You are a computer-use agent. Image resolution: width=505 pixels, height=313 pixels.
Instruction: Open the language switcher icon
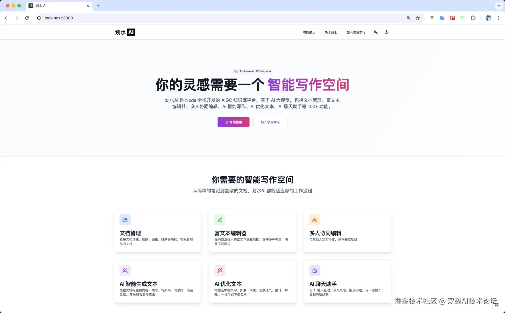(x=376, y=32)
